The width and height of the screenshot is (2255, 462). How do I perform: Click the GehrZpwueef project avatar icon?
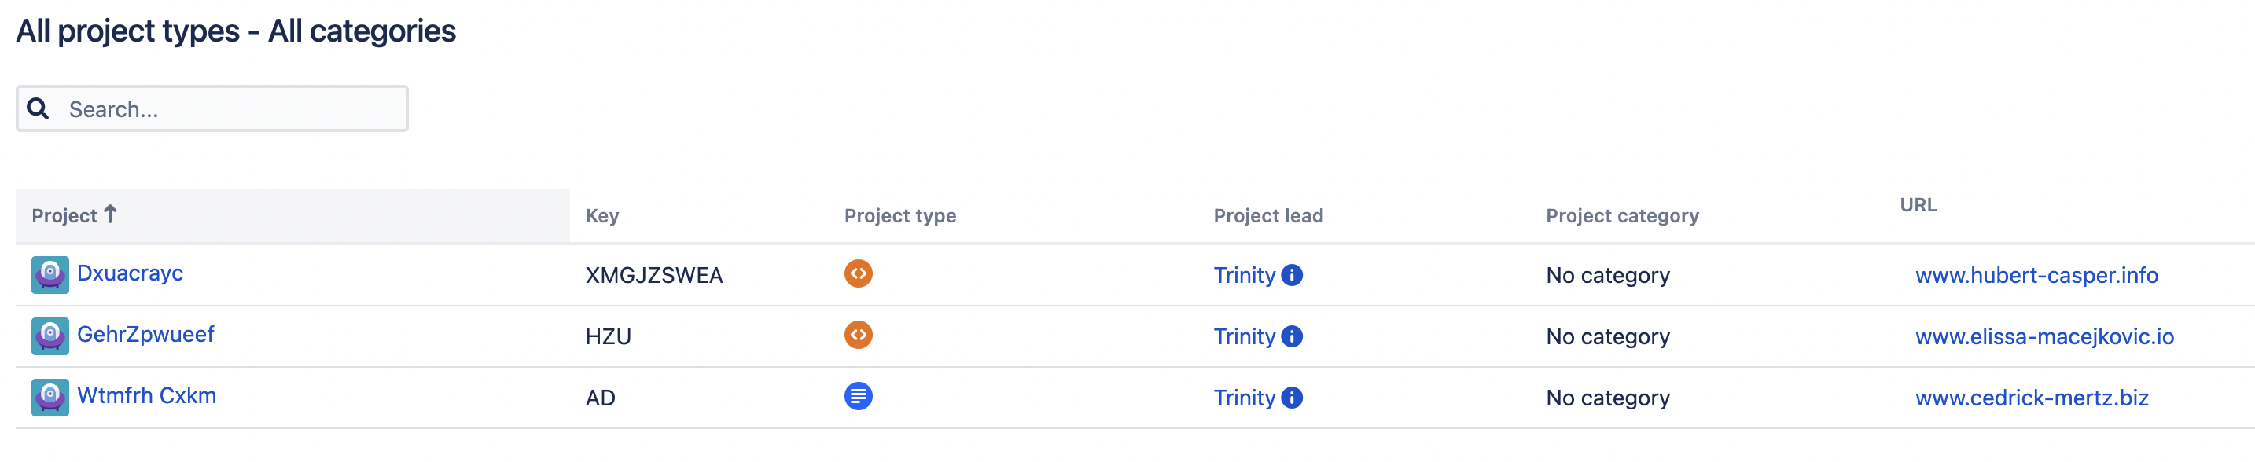[x=50, y=336]
